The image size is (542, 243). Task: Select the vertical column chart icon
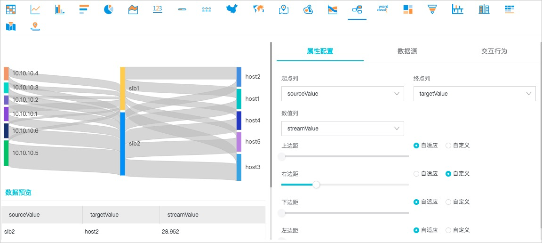pos(60,9)
